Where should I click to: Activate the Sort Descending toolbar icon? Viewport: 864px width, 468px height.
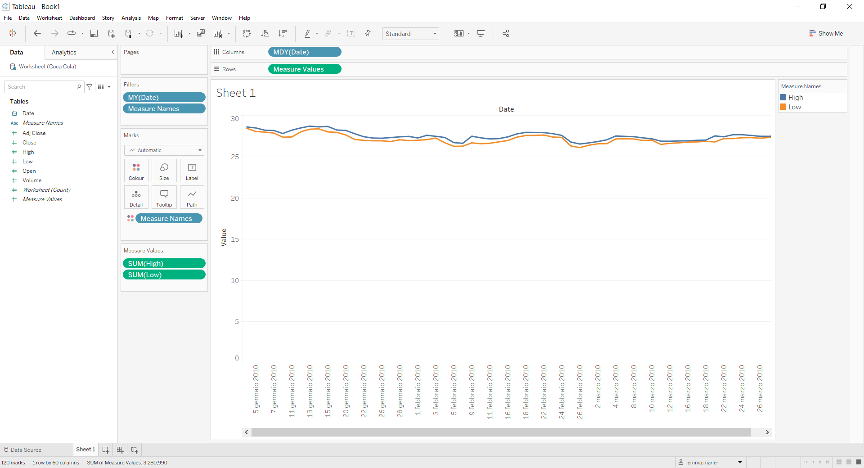283,33
